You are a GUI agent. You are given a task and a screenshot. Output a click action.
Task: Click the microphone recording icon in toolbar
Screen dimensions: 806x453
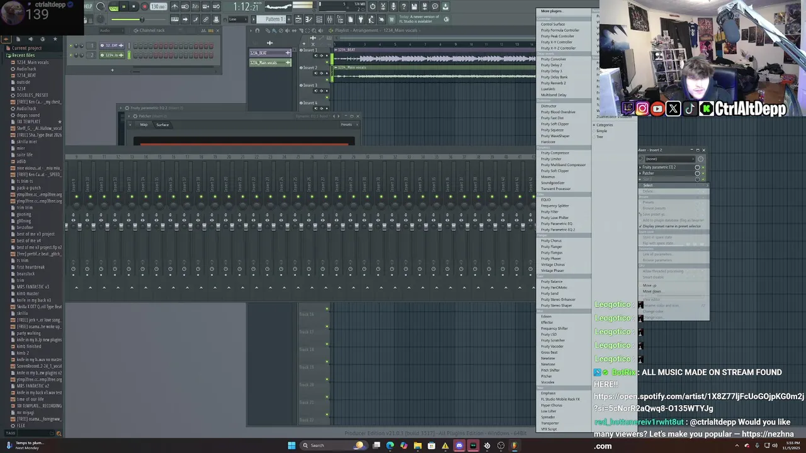394,7
